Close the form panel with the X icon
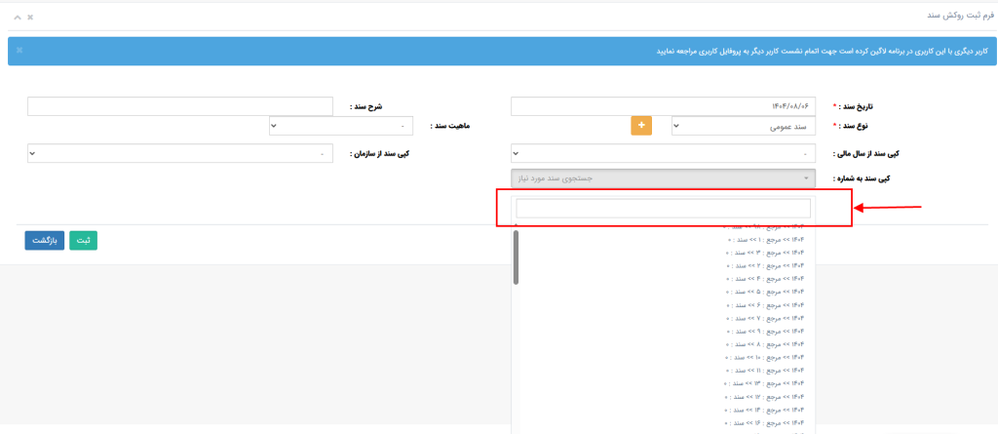The height and width of the screenshot is (434, 998). [x=30, y=18]
